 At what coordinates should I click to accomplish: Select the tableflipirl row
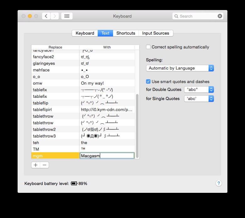83,109
